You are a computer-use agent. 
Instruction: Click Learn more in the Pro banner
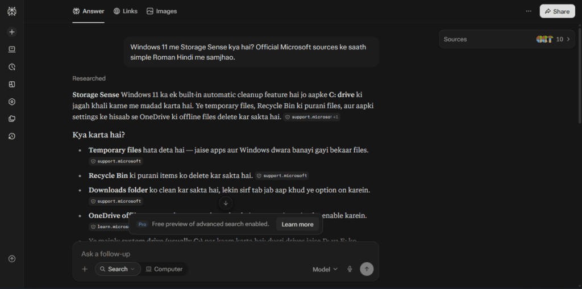pyautogui.click(x=297, y=224)
